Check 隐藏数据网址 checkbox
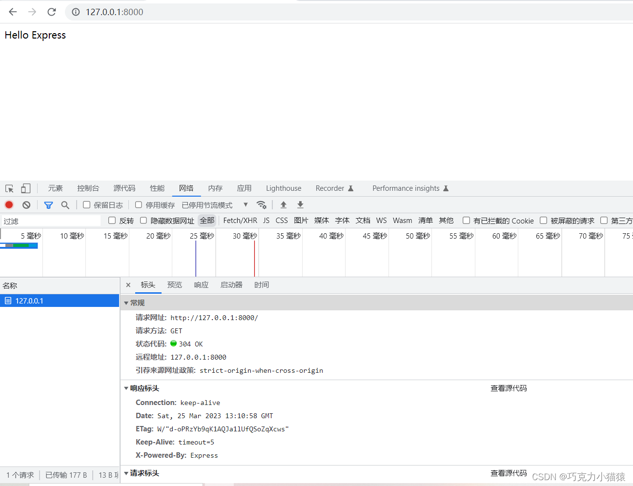 [x=143, y=221]
